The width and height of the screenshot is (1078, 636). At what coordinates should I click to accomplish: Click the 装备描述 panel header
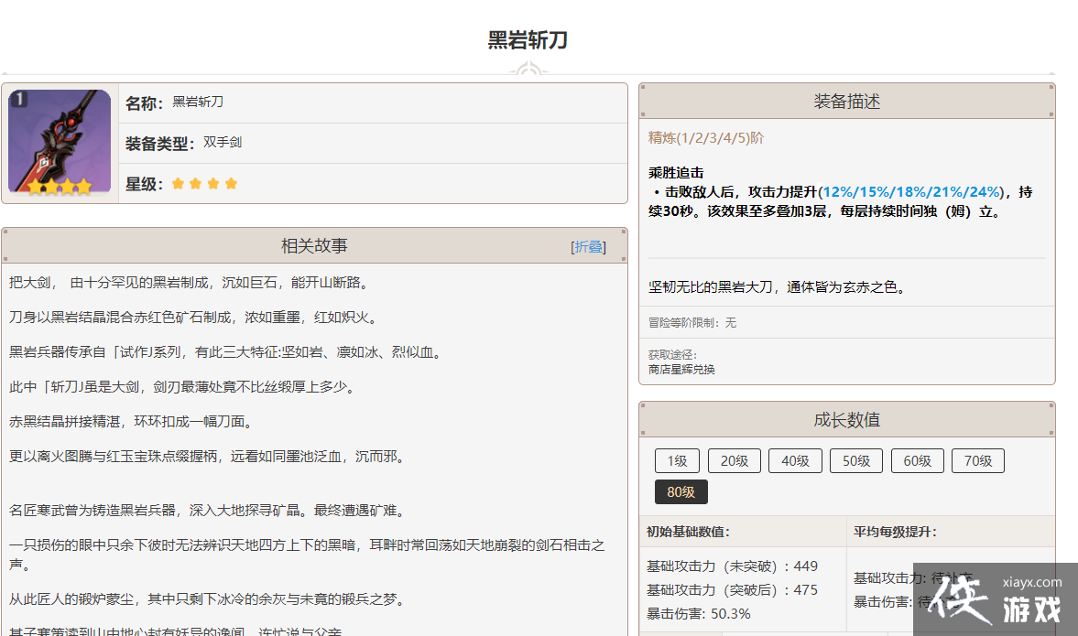pos(846,102)
